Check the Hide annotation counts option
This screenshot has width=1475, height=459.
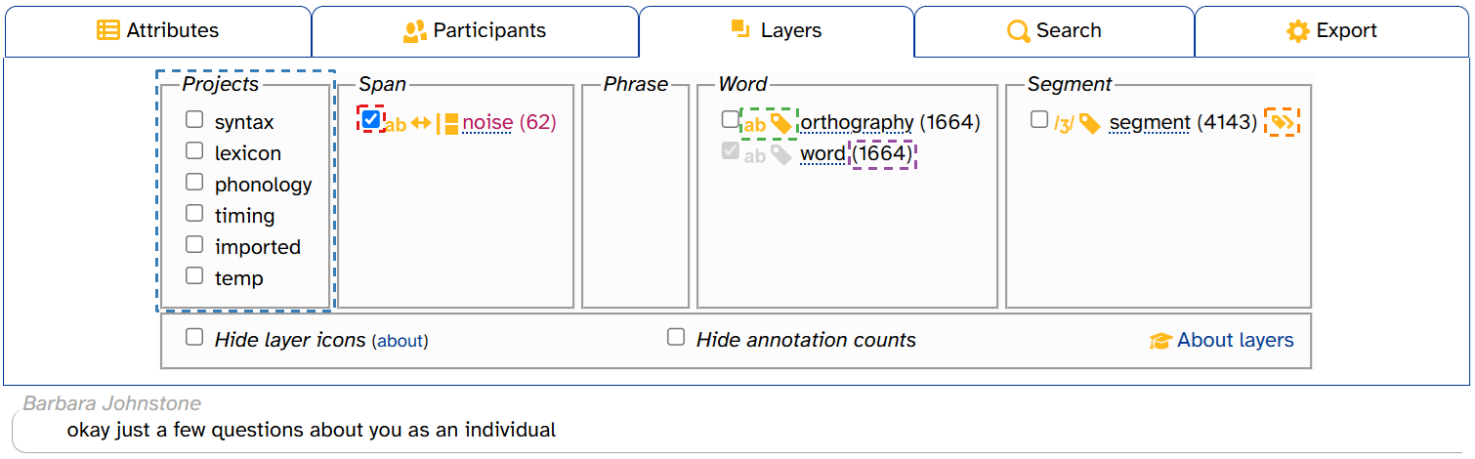[x=676, y=337]
